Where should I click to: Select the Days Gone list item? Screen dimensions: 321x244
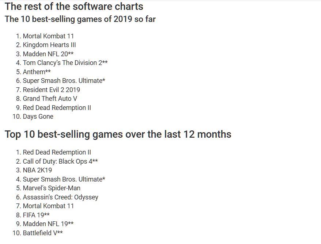point(38,117)
